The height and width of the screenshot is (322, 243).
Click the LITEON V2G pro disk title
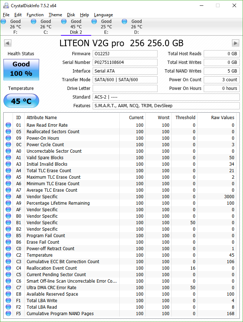click(121, 43)
